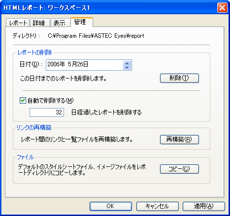Decrease the date with the down spinner arrow
The width and height of the screenshot is (230, 216).
point(127,67)
